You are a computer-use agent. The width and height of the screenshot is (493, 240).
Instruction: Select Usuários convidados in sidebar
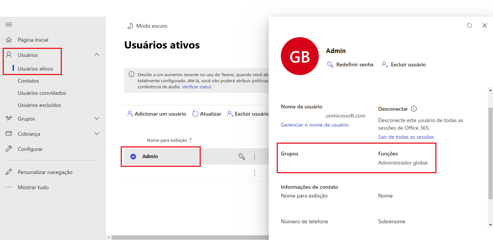click(x=42, y=93)
